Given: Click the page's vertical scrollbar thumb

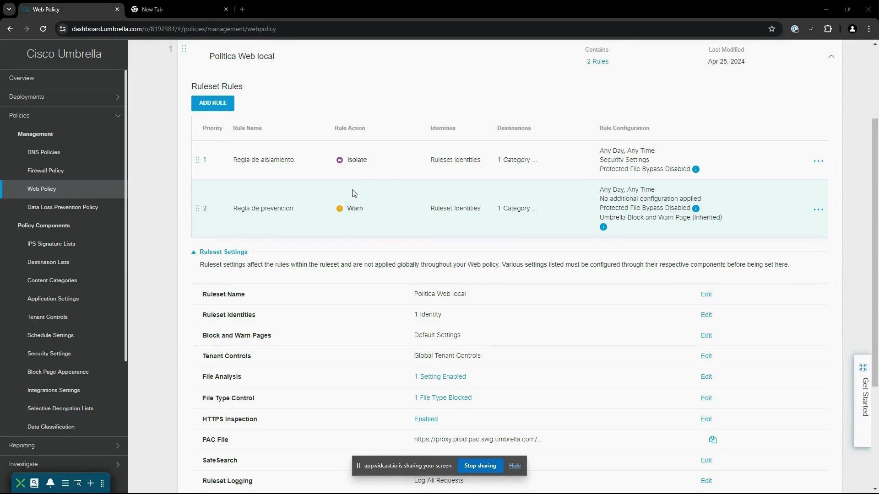Looking at the screenshot, I should point(875,252).
